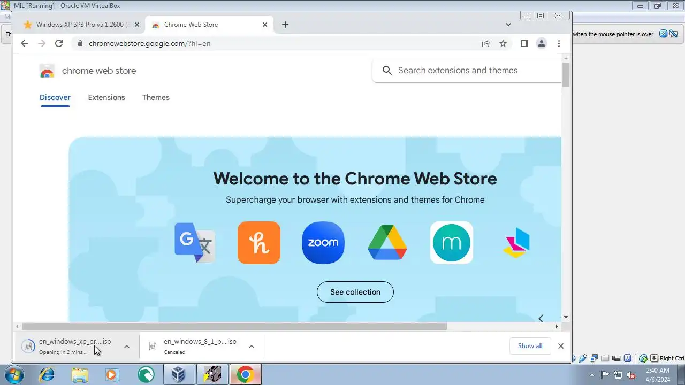Open the Windows Start menu
The width and height of the screenshot is (685, 385).
pos(14,374)
